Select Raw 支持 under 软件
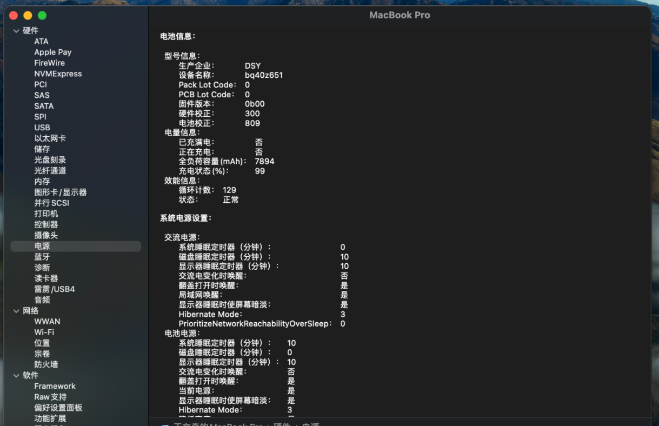The width and height of the screenshot is (659, 426). point(50,397)
